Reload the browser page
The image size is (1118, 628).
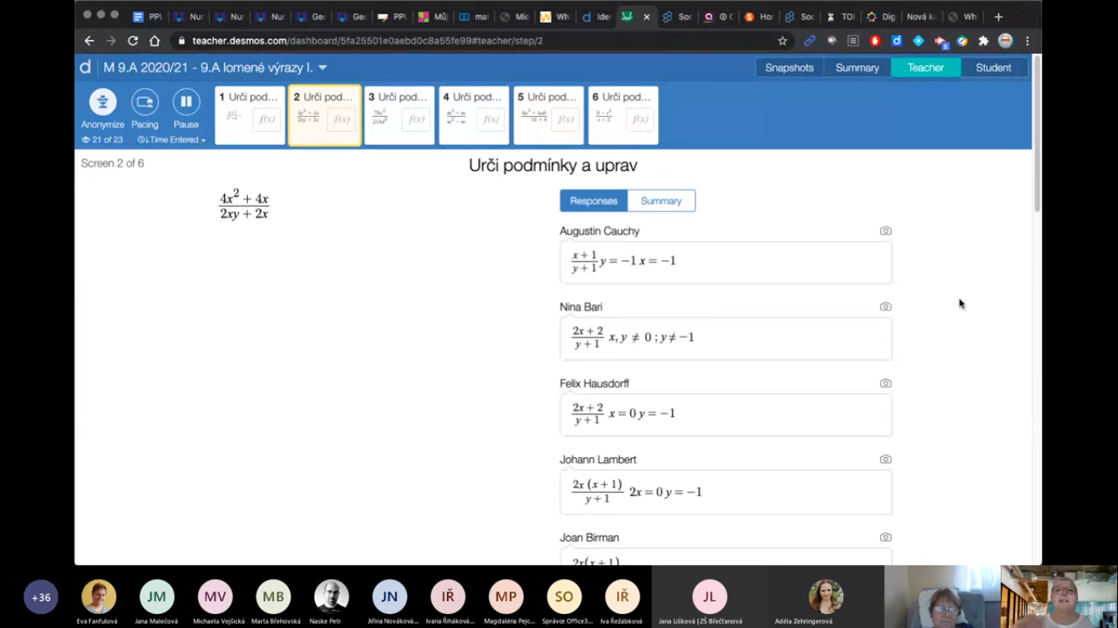click(x=133, y=41)
